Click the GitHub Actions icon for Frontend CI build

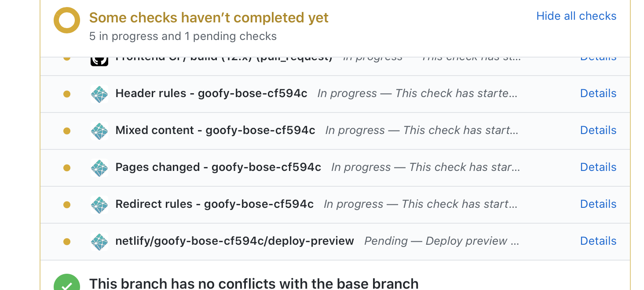pyautogui.click(x=99, y=59)
